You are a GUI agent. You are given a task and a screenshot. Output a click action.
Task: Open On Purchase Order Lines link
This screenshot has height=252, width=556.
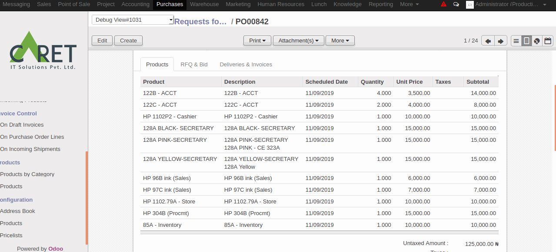(x=32, y=137)
